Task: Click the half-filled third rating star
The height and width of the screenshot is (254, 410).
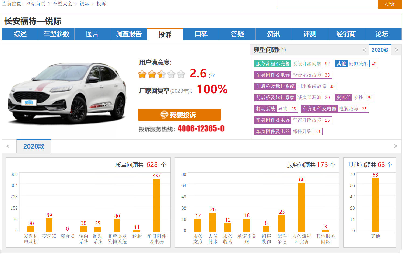Action: (162, 74)
